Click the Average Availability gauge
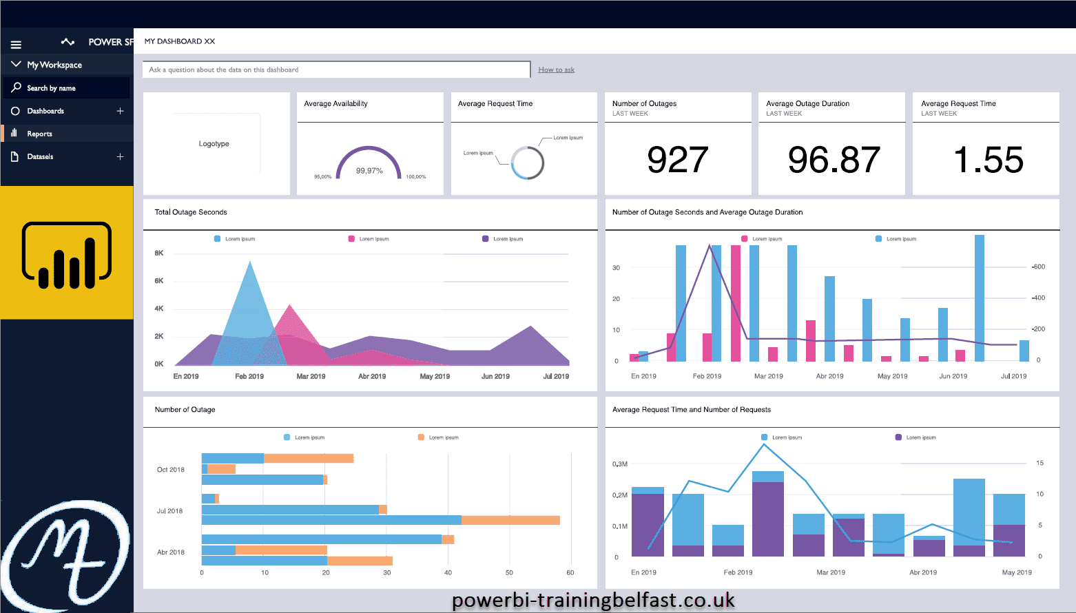Screen dimensions: 1076x613 click(369, 164)
